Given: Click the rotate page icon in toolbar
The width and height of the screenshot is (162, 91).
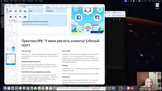Looking at the screenshot, I should click(x=66, y=6).
